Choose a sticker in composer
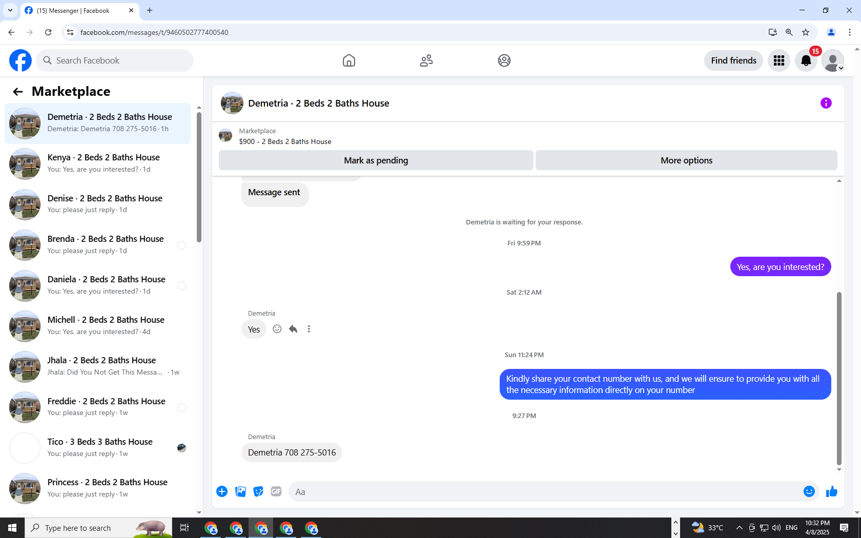861x538 pixels. click(258, 492)
